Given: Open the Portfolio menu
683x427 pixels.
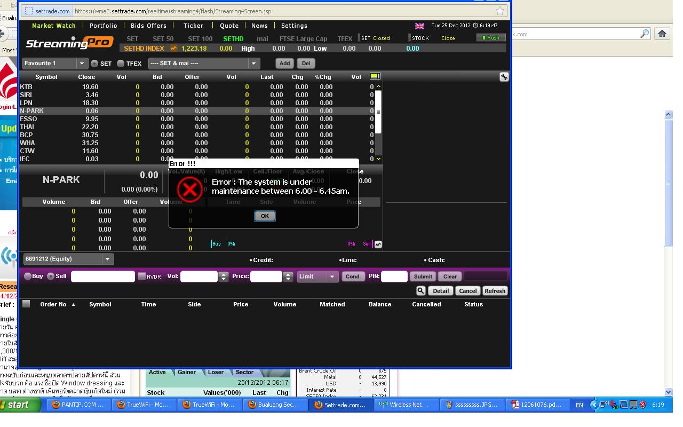Looking at the screenshot, I should click(x=104, y=26).
